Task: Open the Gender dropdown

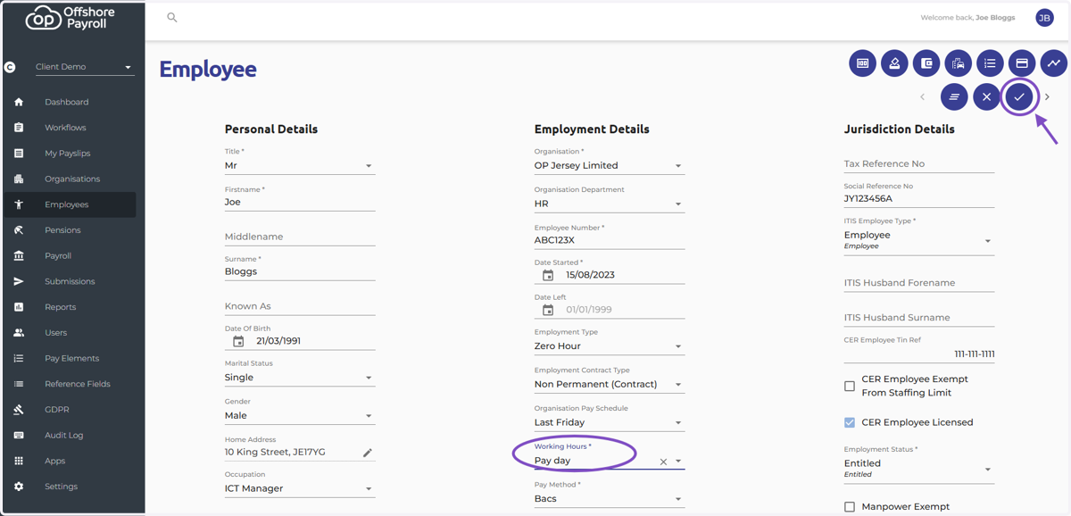Action: [299, 415]
